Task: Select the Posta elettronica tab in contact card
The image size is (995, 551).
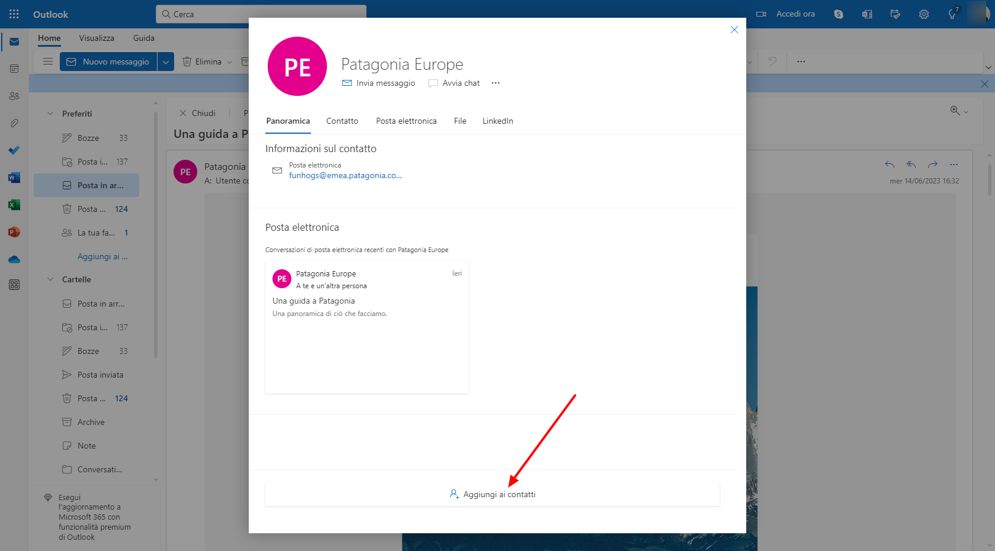Action: (406, 121)
